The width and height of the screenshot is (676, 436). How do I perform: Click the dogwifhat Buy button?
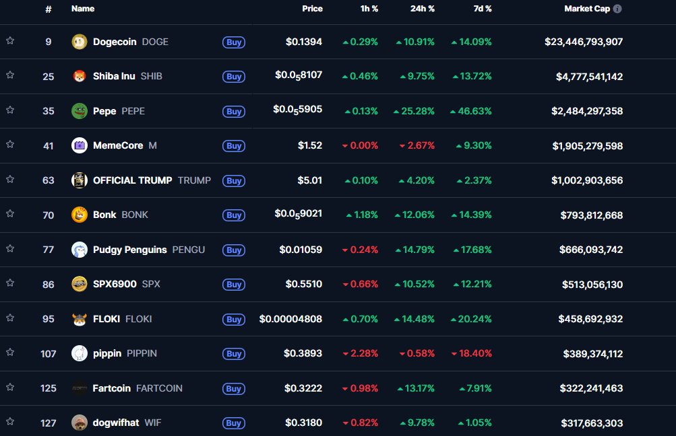tap(234, 423)
